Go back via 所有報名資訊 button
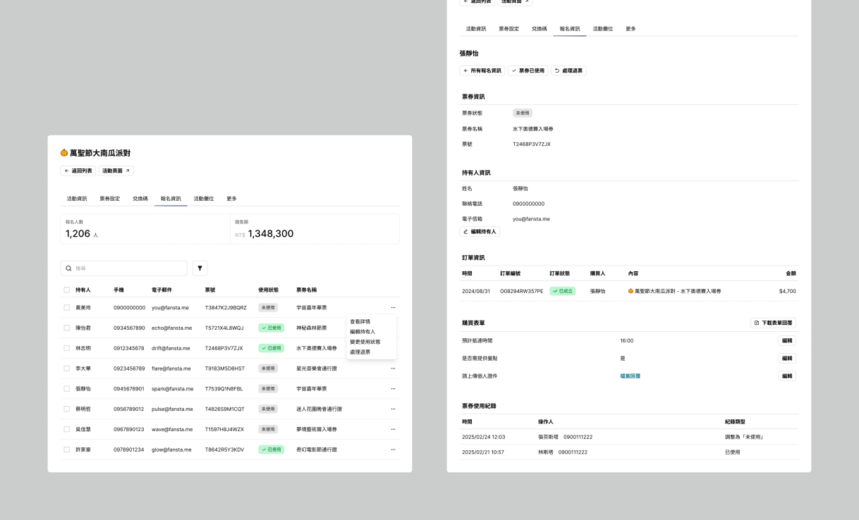The image size is (859, 520). coord(482,70)
